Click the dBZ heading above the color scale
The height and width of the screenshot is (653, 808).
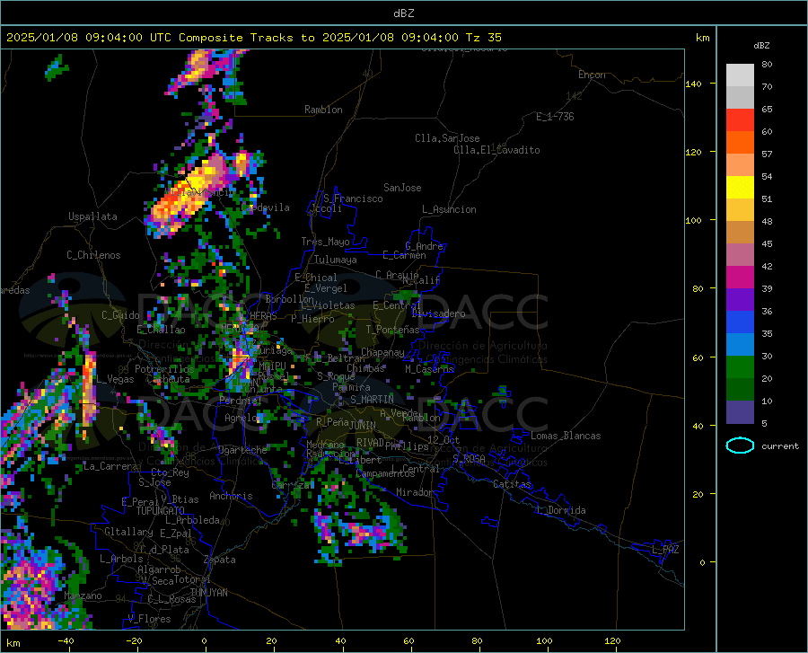click(761, 45)
